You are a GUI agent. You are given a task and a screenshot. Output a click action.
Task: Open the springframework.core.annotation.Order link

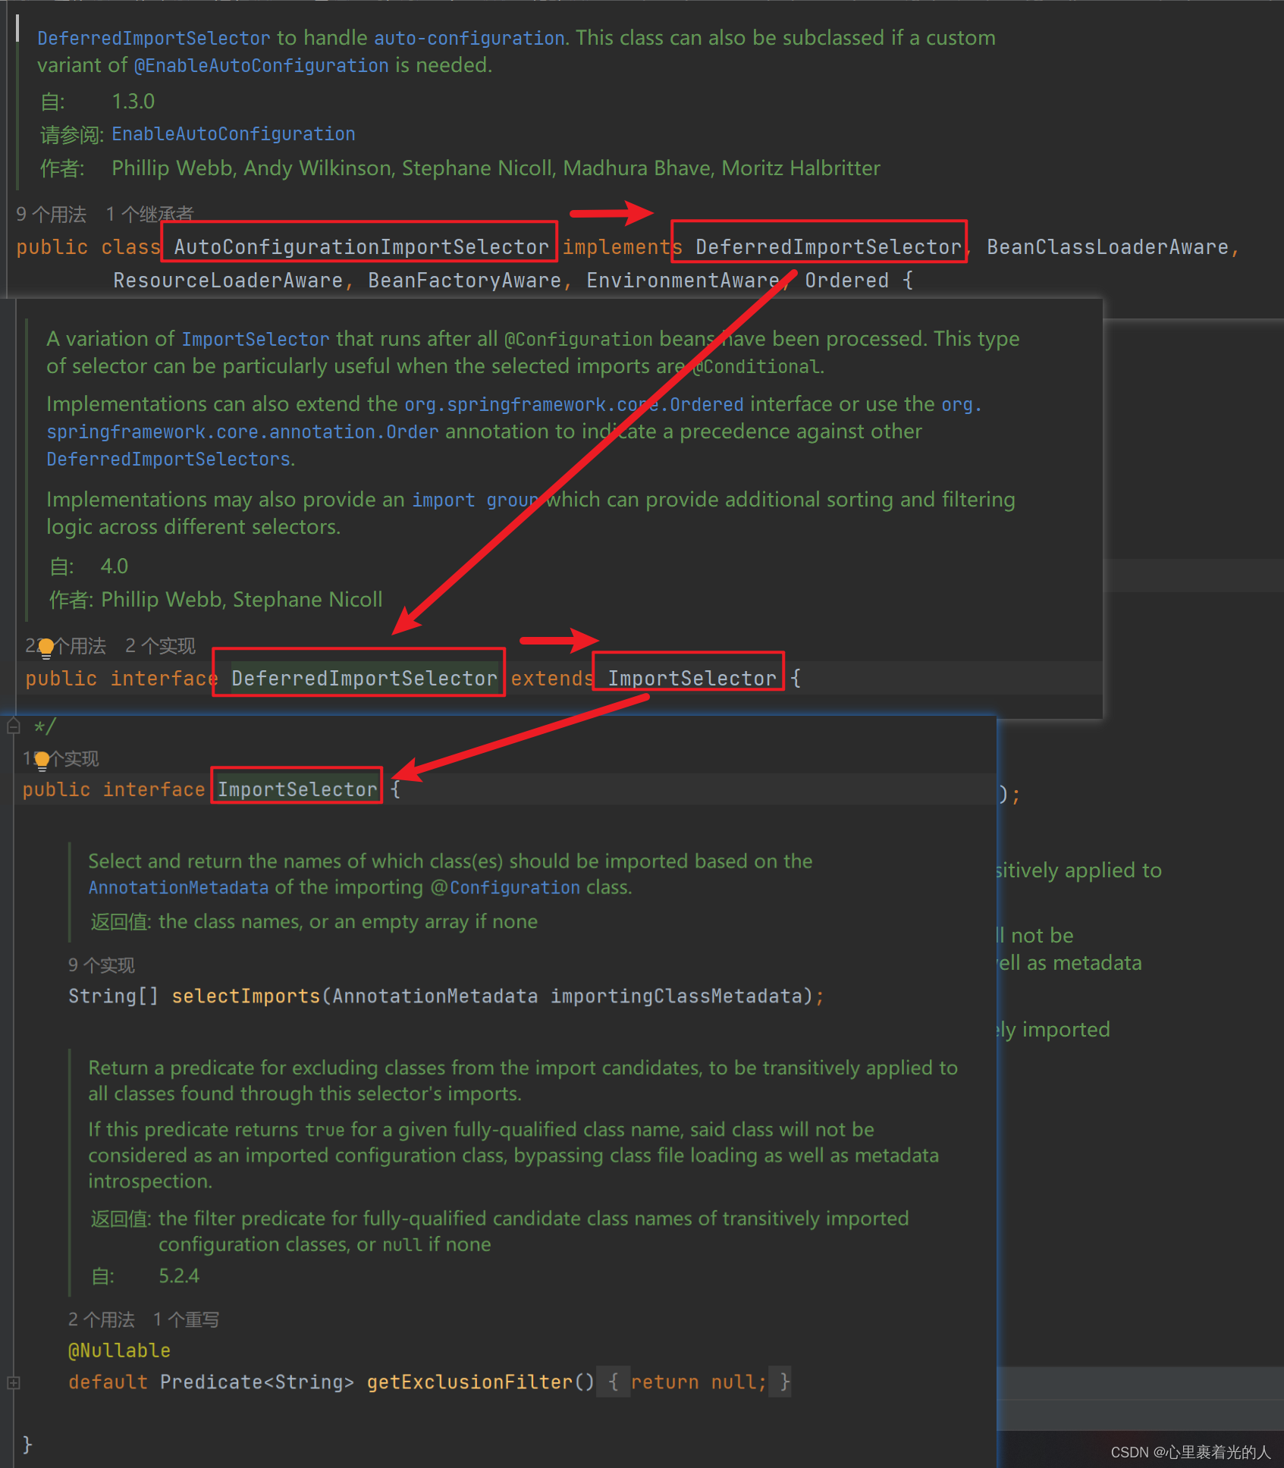click(x=243, y=431)
